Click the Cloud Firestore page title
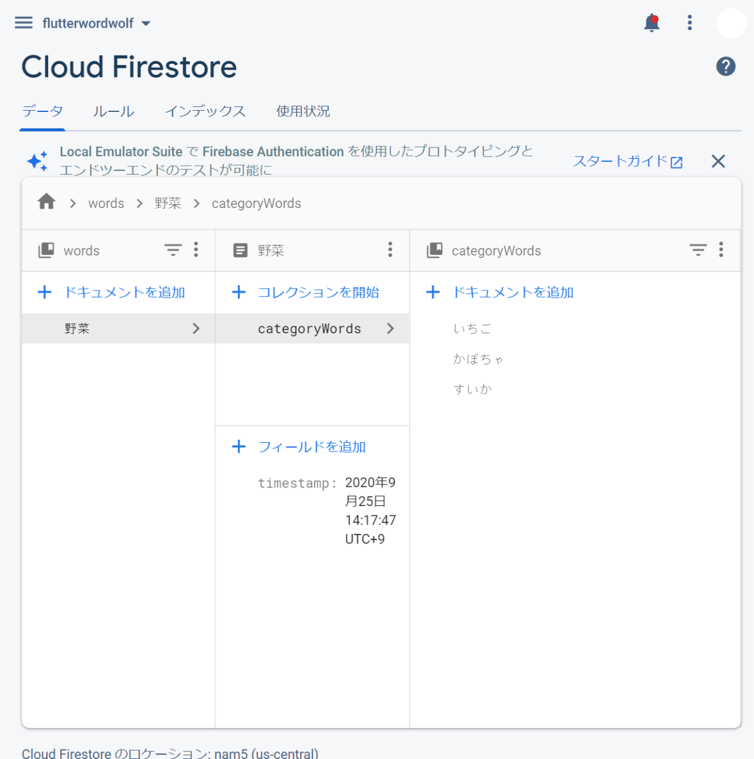 (x=129, y=66)
